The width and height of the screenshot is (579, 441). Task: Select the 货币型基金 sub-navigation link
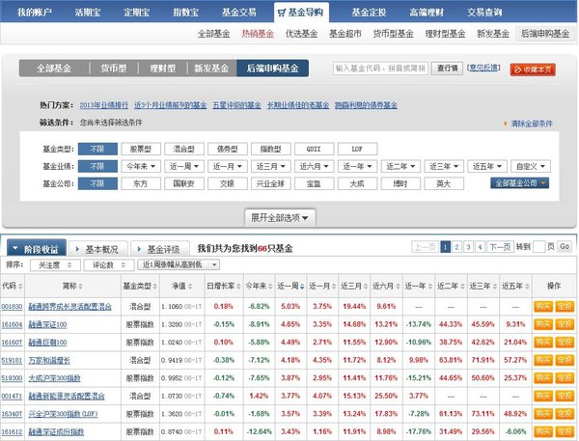(x=393, y=34)
